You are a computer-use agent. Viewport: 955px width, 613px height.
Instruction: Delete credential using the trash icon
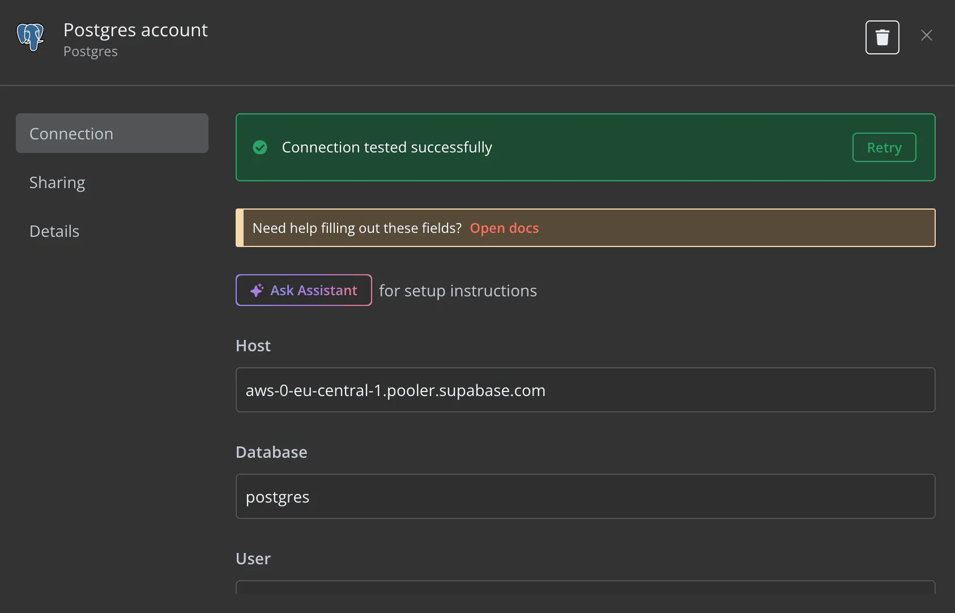click(882, 37)
